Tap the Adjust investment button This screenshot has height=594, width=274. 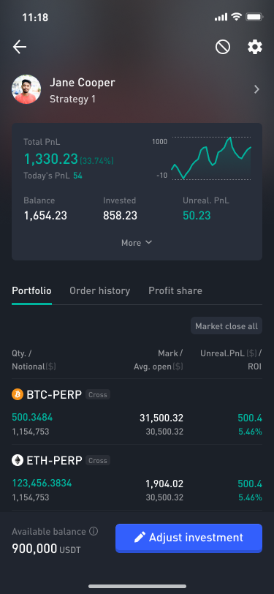[189, 538]
